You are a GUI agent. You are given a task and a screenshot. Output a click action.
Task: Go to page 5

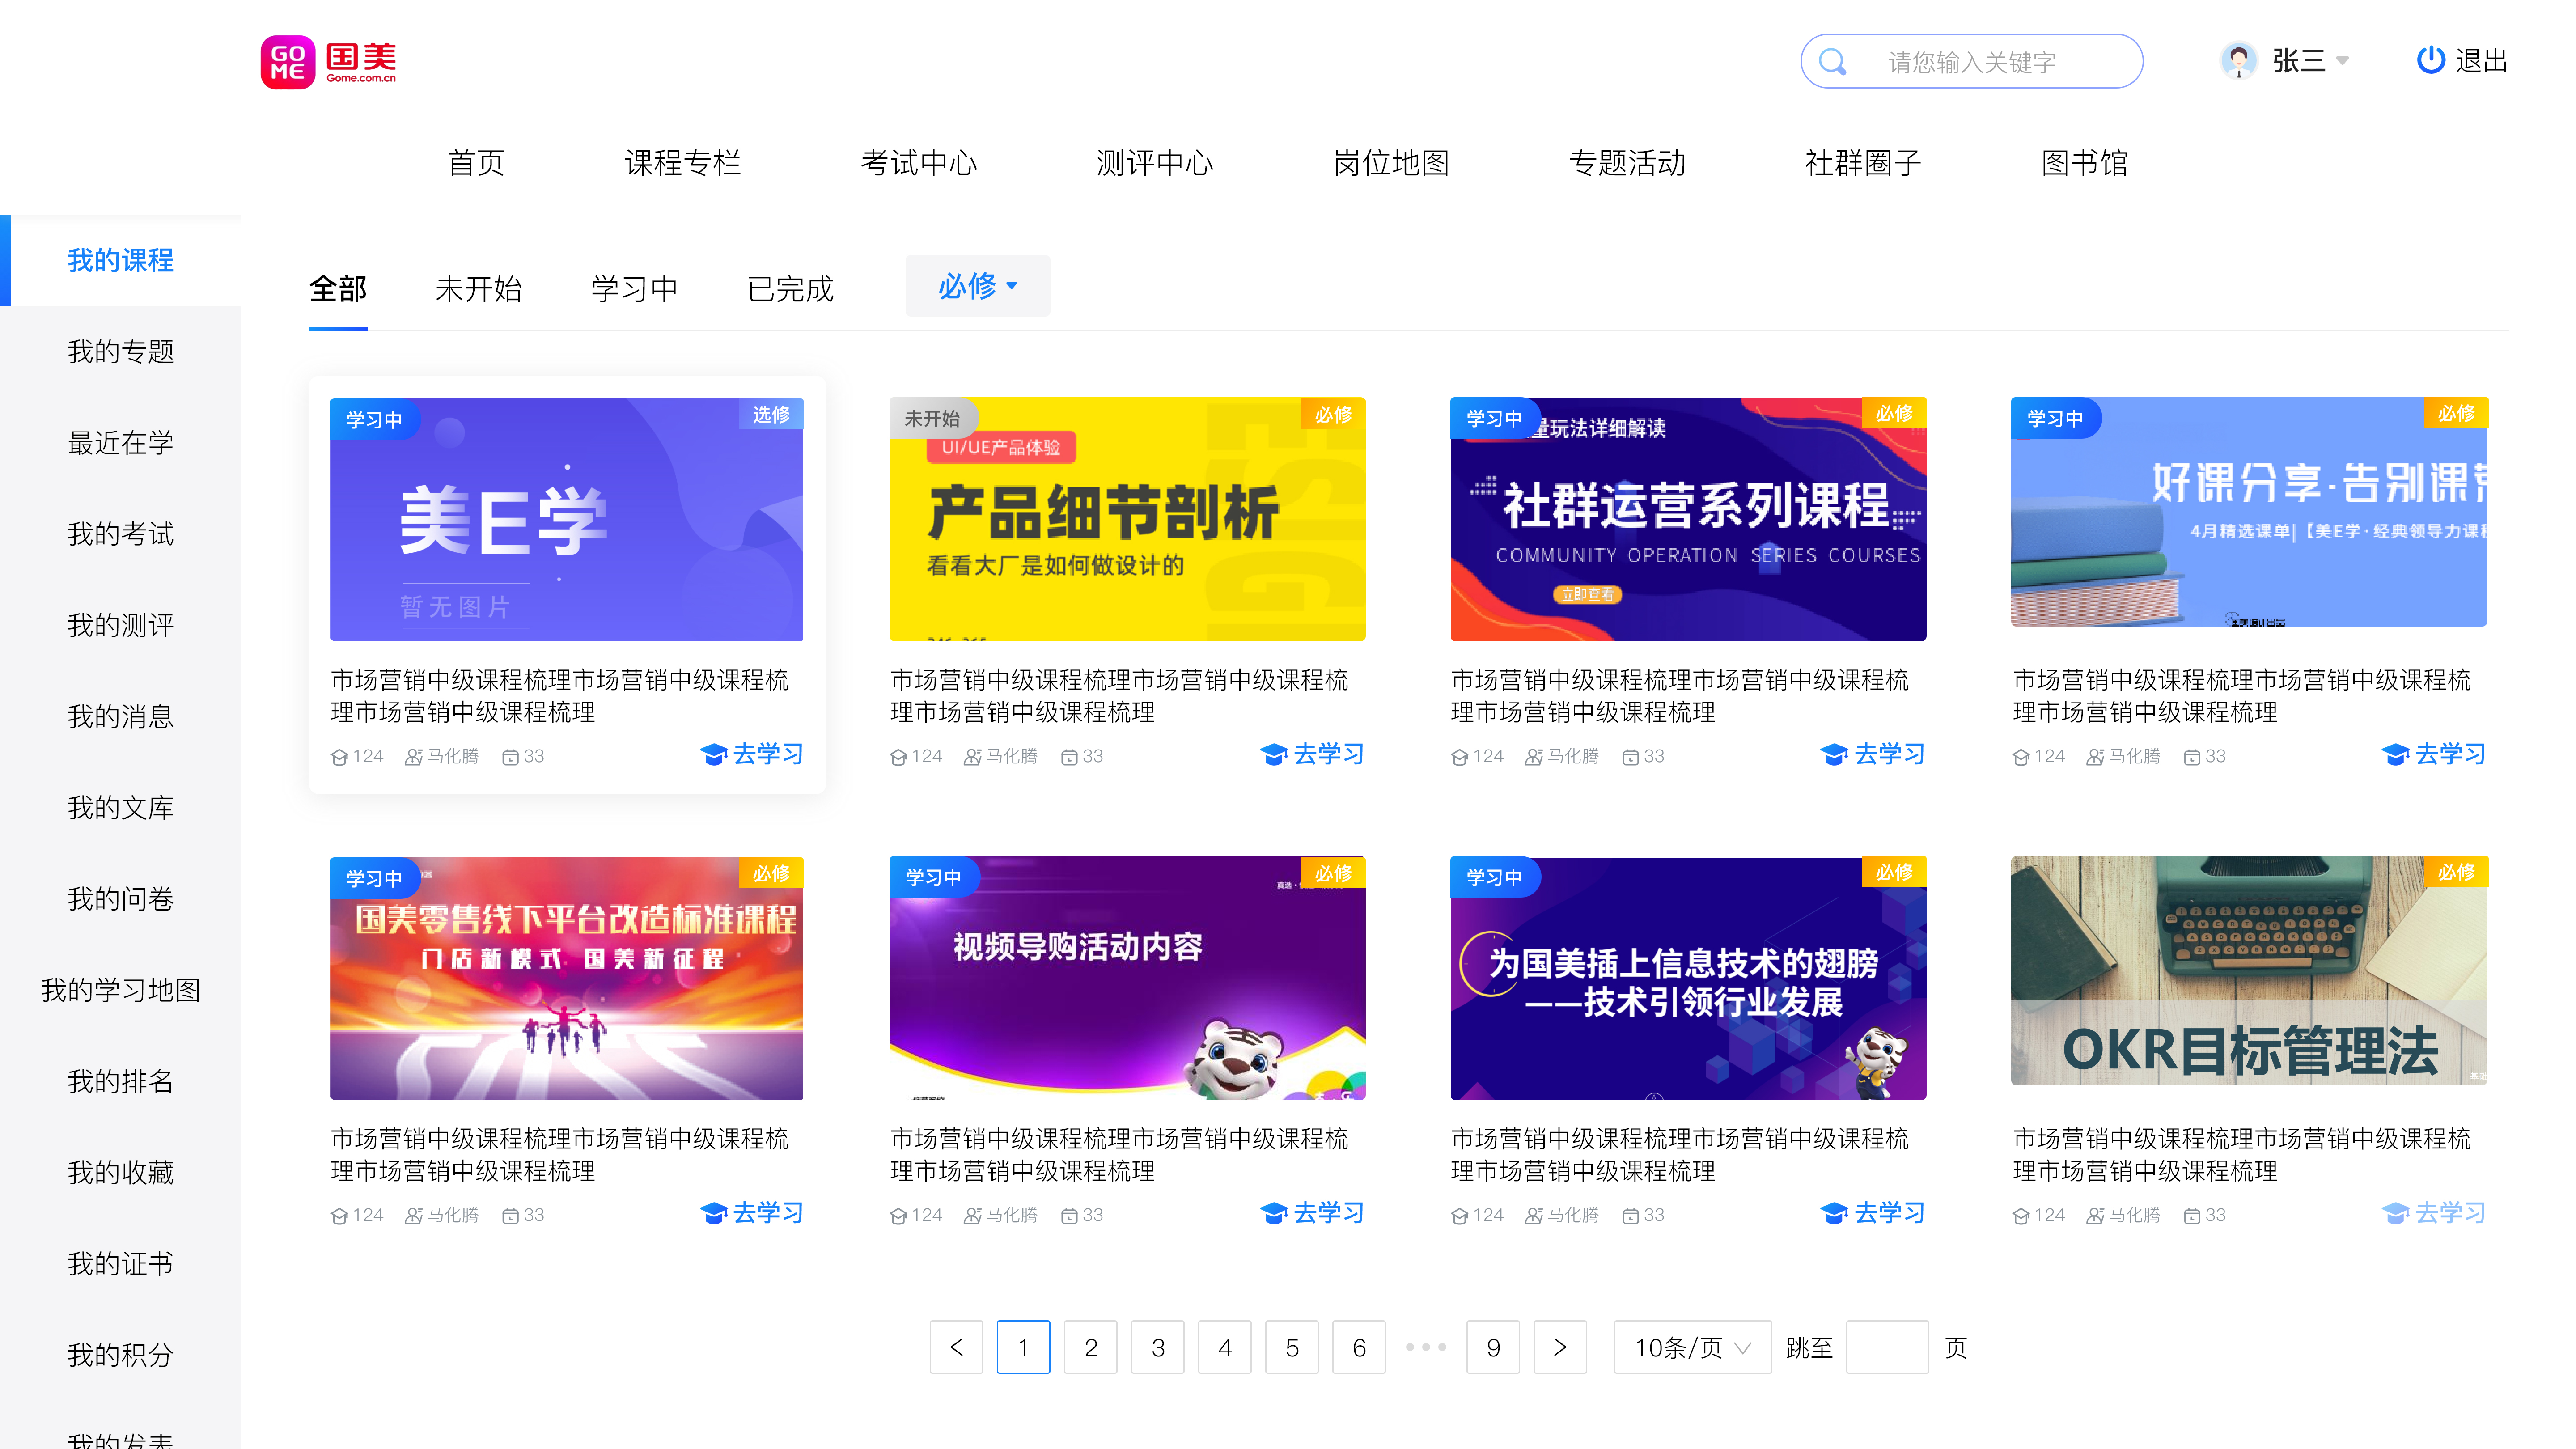(1292, 1347)
